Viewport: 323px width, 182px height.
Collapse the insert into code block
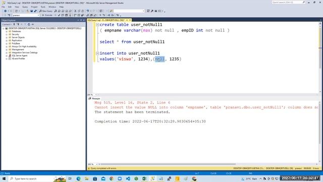click(x=97, y=53)
